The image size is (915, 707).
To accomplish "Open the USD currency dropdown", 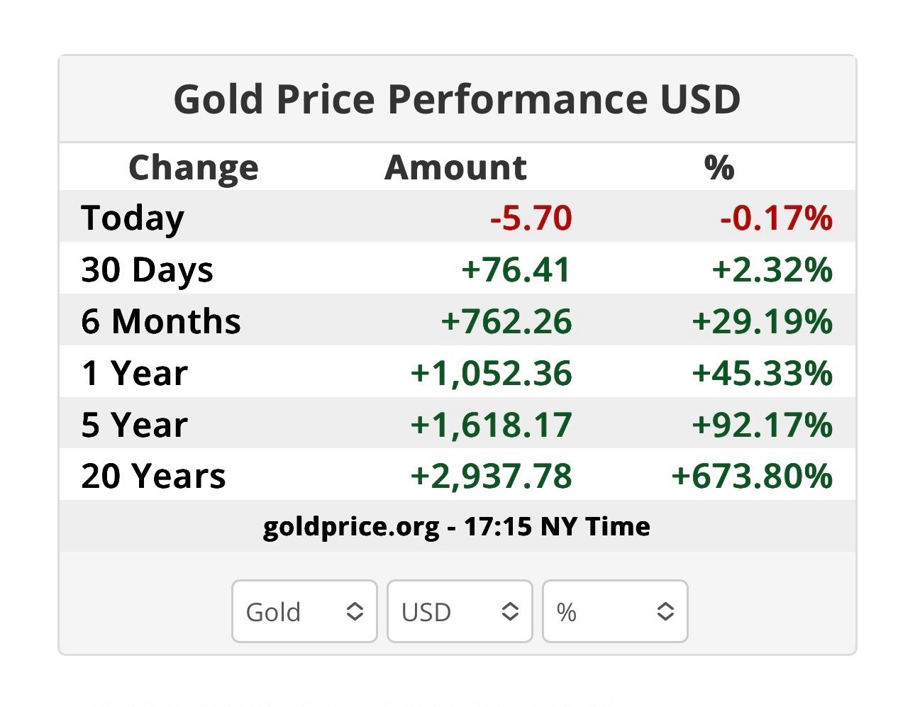I will click(460, 611).
